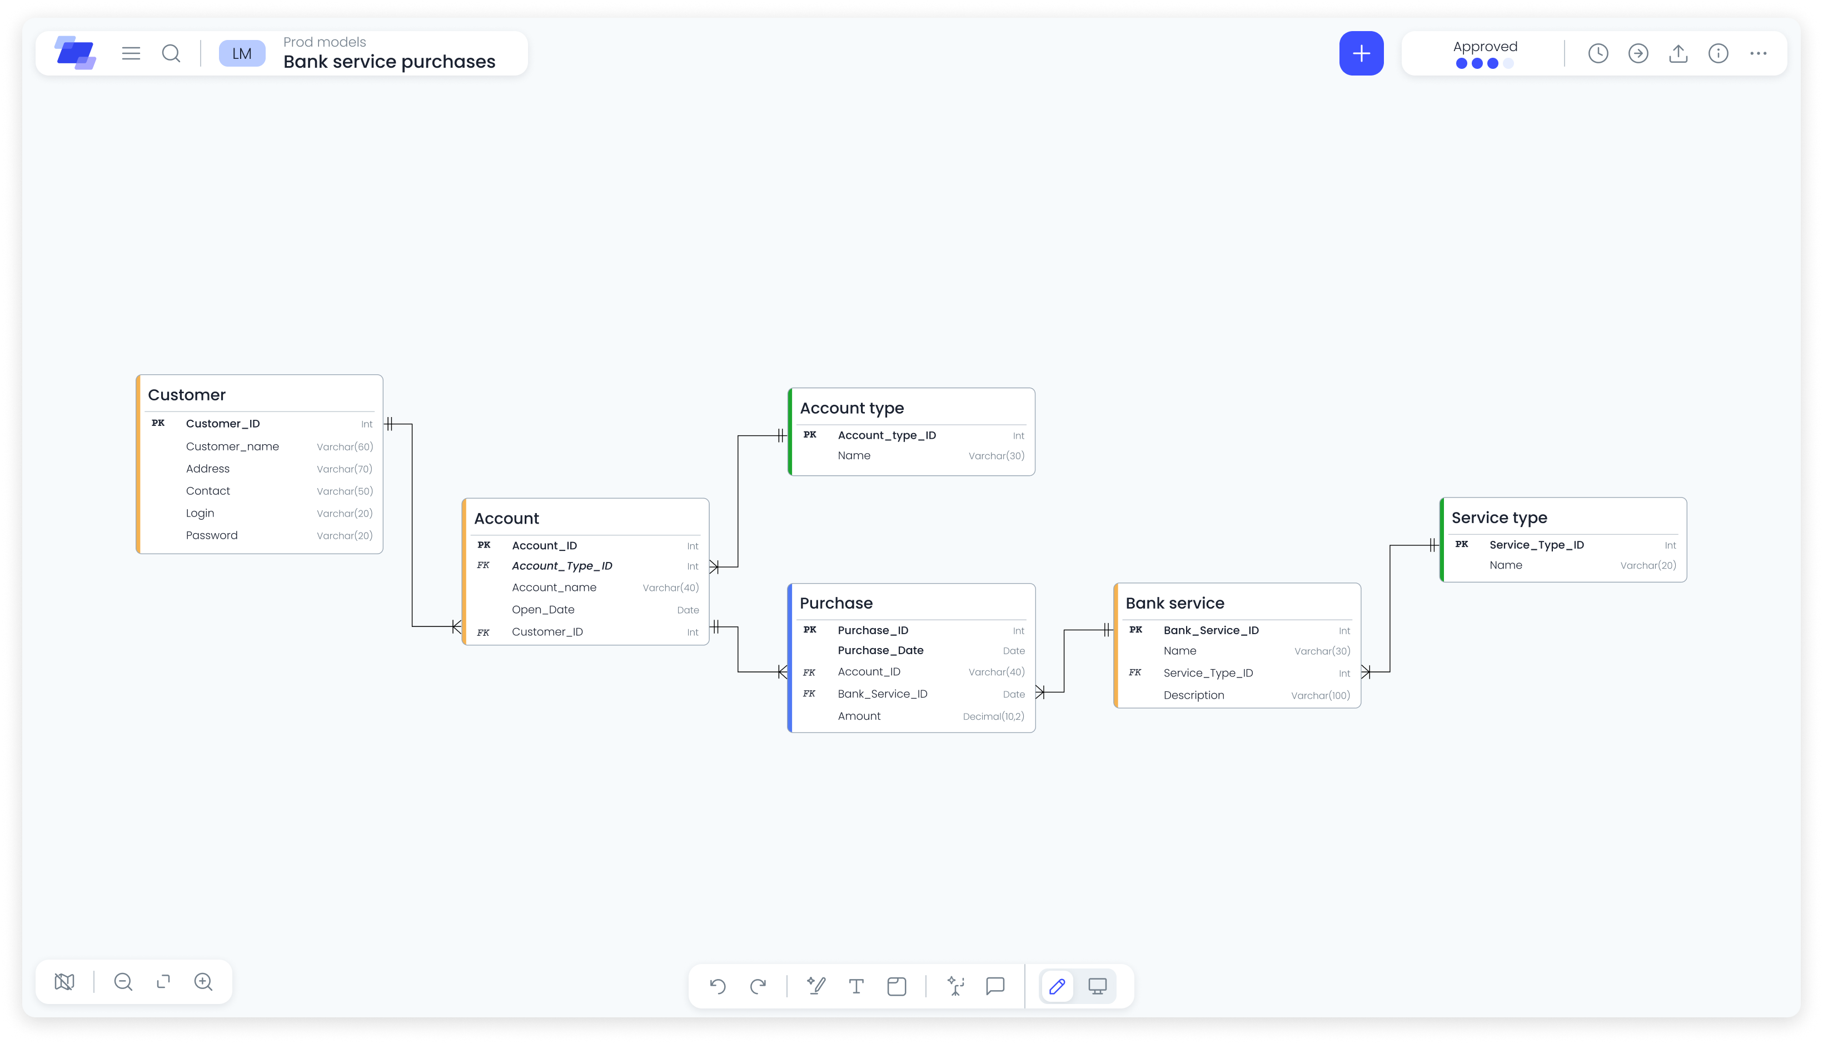Click the AI sparkle relation tool
1823x1044 pixels.
click(x=955, y=986)
